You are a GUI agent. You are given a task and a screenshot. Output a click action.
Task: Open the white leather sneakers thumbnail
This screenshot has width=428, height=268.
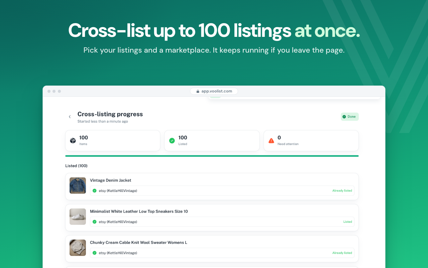pos(78,216)
